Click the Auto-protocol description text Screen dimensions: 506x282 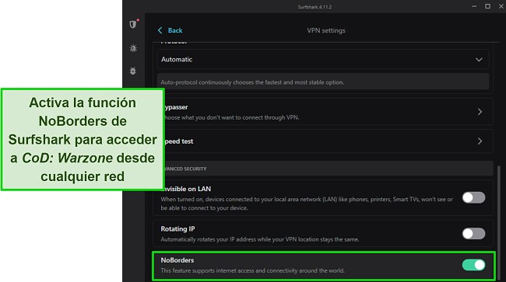252,82
